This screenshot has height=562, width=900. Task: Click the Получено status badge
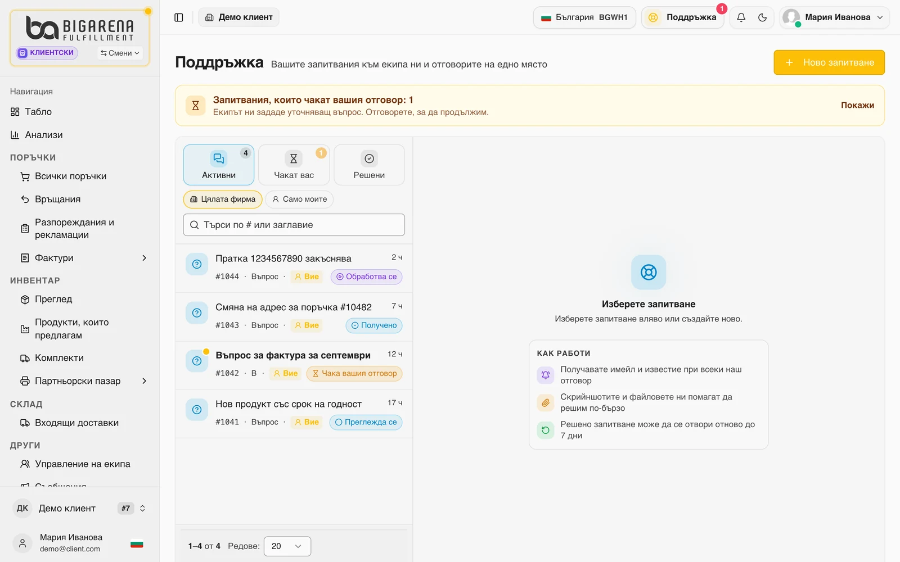(374, 325)
